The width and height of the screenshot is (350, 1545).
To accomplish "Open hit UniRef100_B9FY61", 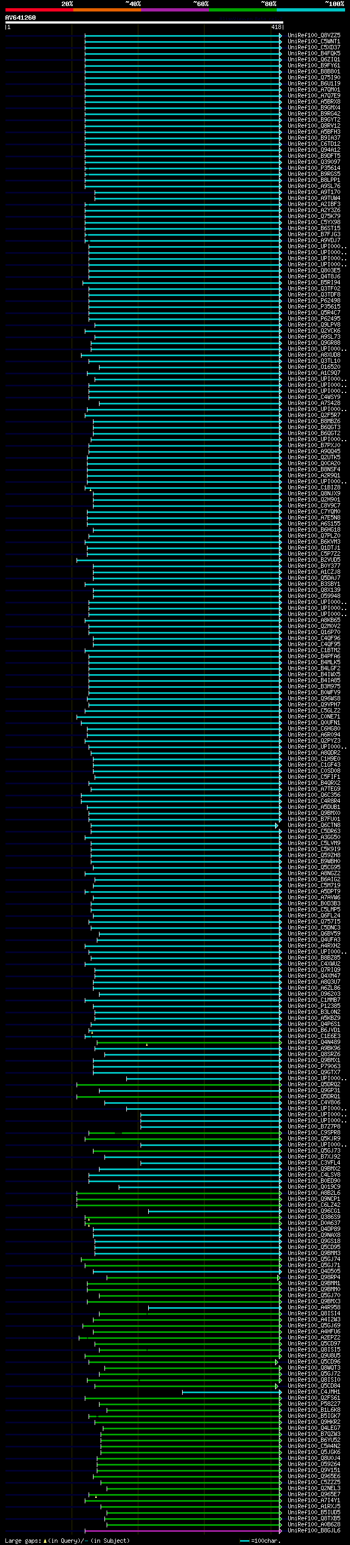I will (313, 65).
